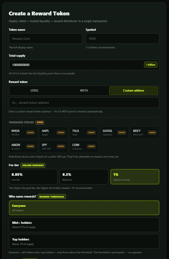Select WETH as reward token
169x259 pixels.
click(x=84, y=91)
